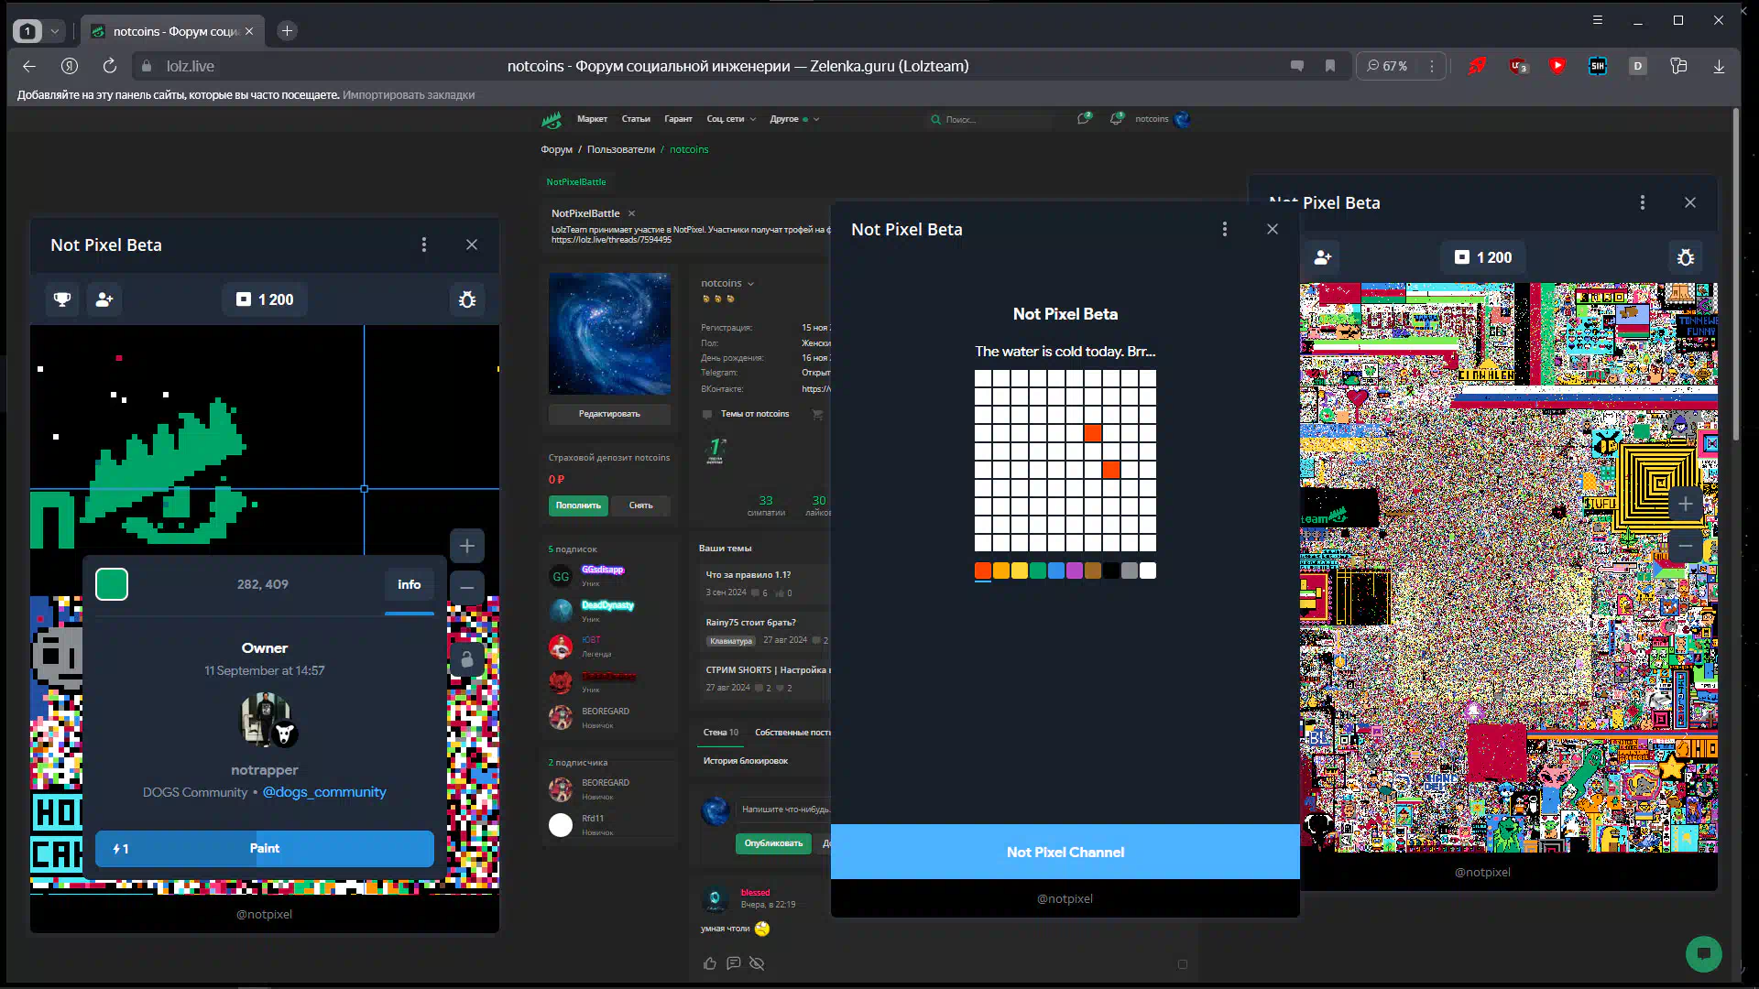Select the orange-red palette color
Screen dimensions: 1759x989
pyautogui.click(x=983, y=571)
